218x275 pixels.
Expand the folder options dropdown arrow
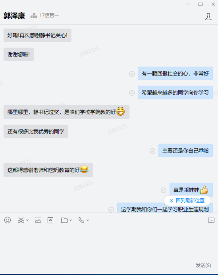pyautogui.click(x=71, y=220)
